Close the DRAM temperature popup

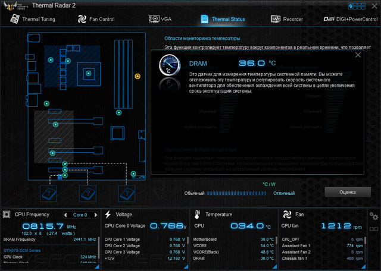pyautogui.click(x=358, y=55)
